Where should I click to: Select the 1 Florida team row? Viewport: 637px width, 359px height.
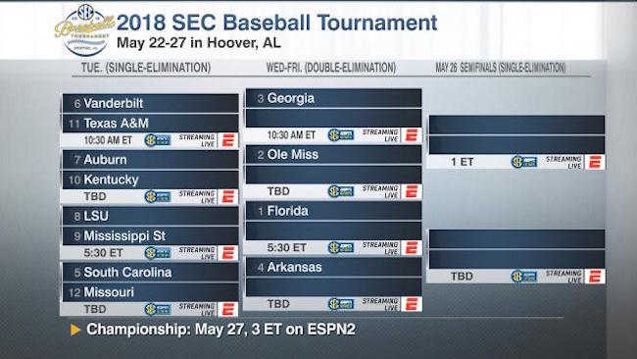click(333, 211)
